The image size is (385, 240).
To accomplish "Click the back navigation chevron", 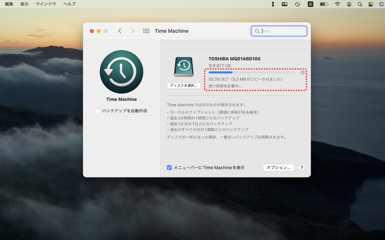I will tap(120, 31).
